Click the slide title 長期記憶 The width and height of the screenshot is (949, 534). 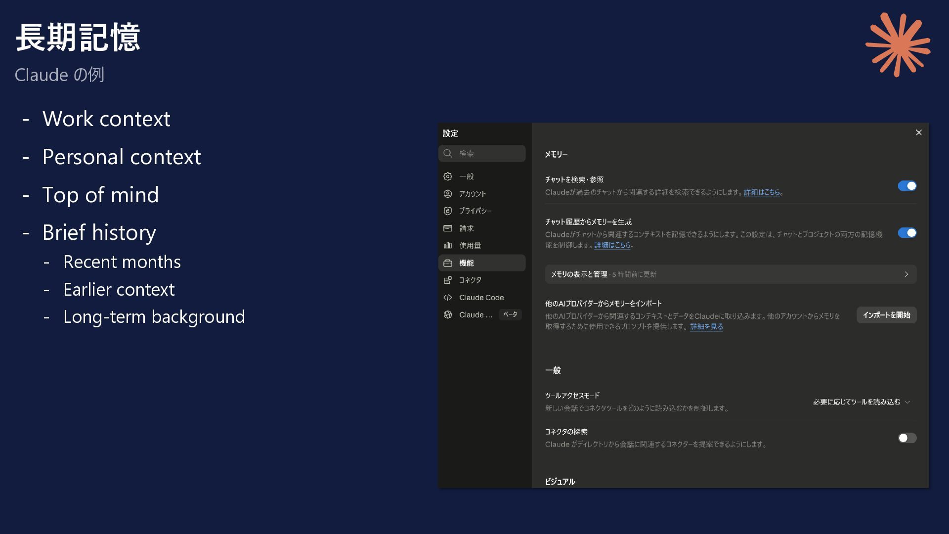[78, 38]
